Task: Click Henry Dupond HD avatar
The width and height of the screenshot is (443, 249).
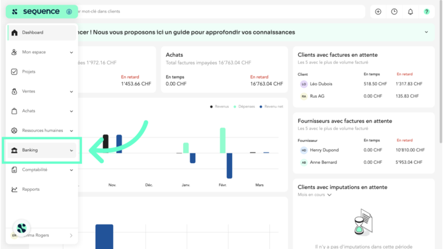Action: [x=303, y=150]
